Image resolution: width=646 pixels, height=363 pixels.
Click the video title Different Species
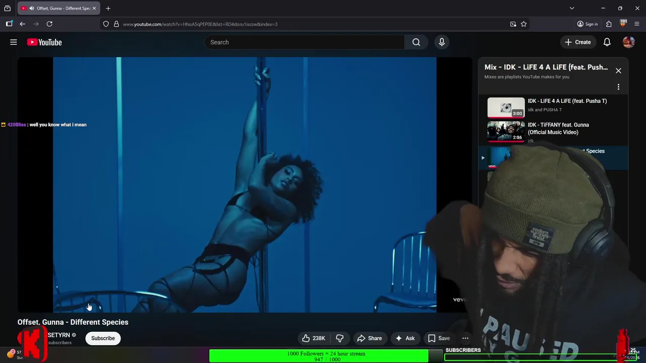coord(73,322)
